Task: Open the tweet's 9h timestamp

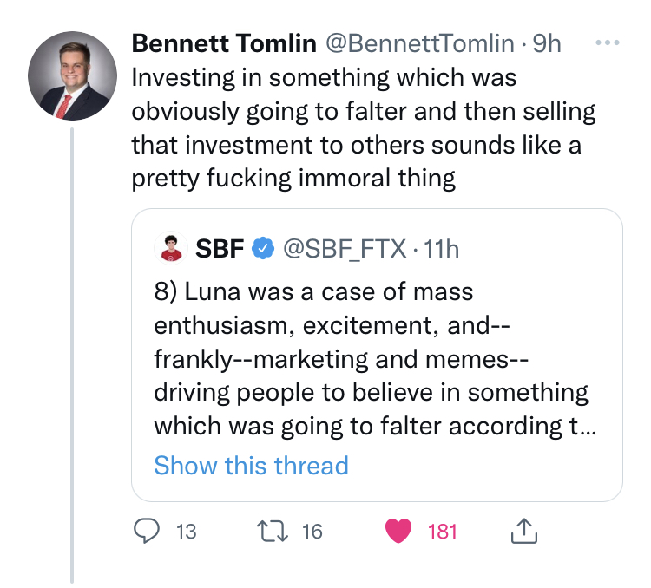Action: pos(547,42)
